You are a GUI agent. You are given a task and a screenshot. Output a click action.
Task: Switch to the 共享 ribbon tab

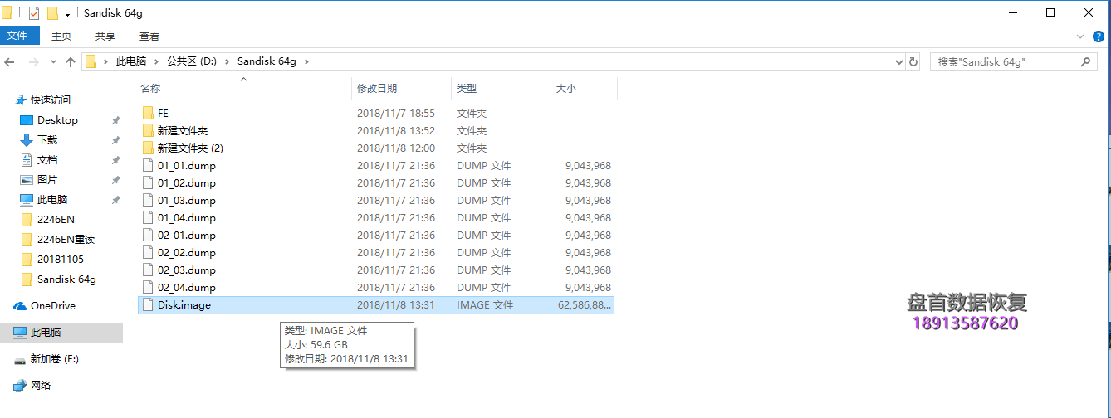[x=105, y=36]
